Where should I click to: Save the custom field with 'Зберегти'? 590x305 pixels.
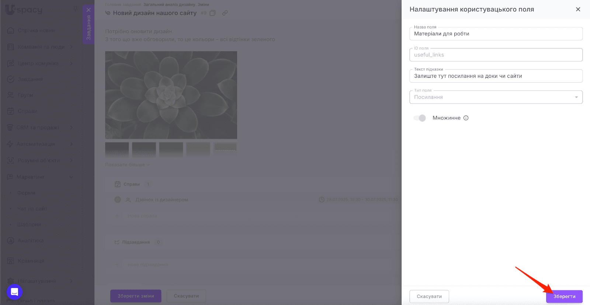pyautogui.click(x=564, y=297)
